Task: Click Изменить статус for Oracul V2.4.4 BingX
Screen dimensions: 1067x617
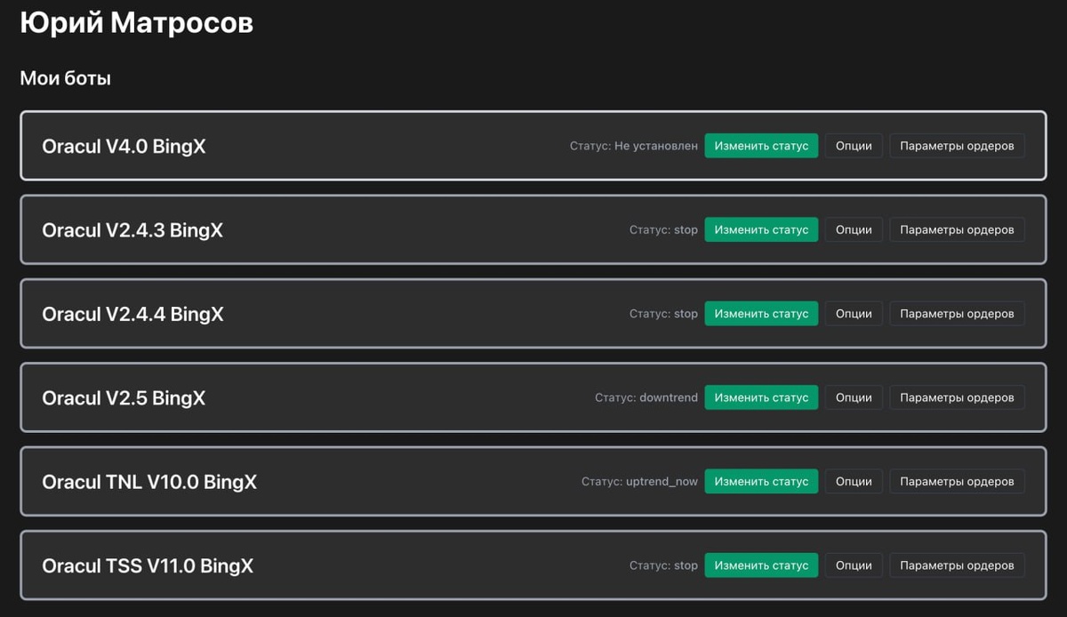Action: tap(761, 314)
